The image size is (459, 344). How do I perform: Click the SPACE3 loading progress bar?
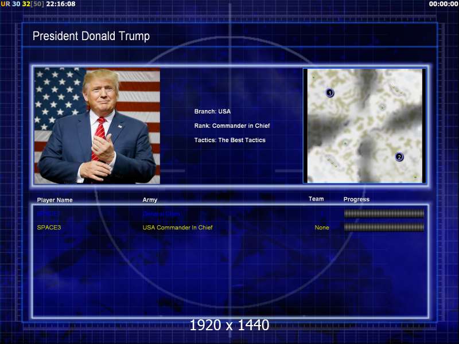[x=384, y=227]
